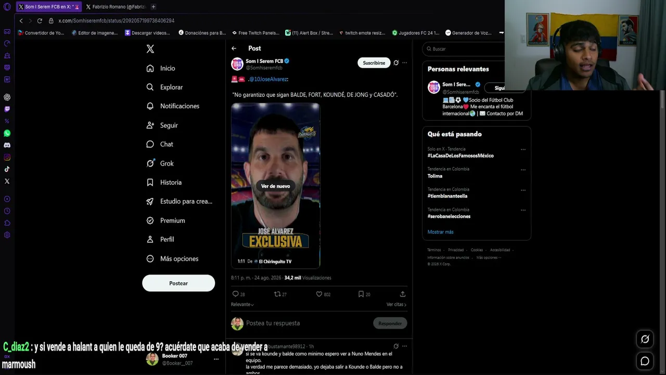Reply to the post via the comment icon
This screenshot has height=375, width=666.
tap(236, 294)
